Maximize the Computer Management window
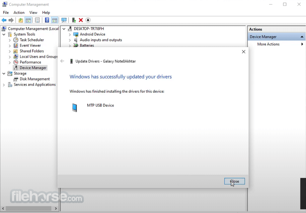This screenshot has width=306, height=213. point(285,4)
